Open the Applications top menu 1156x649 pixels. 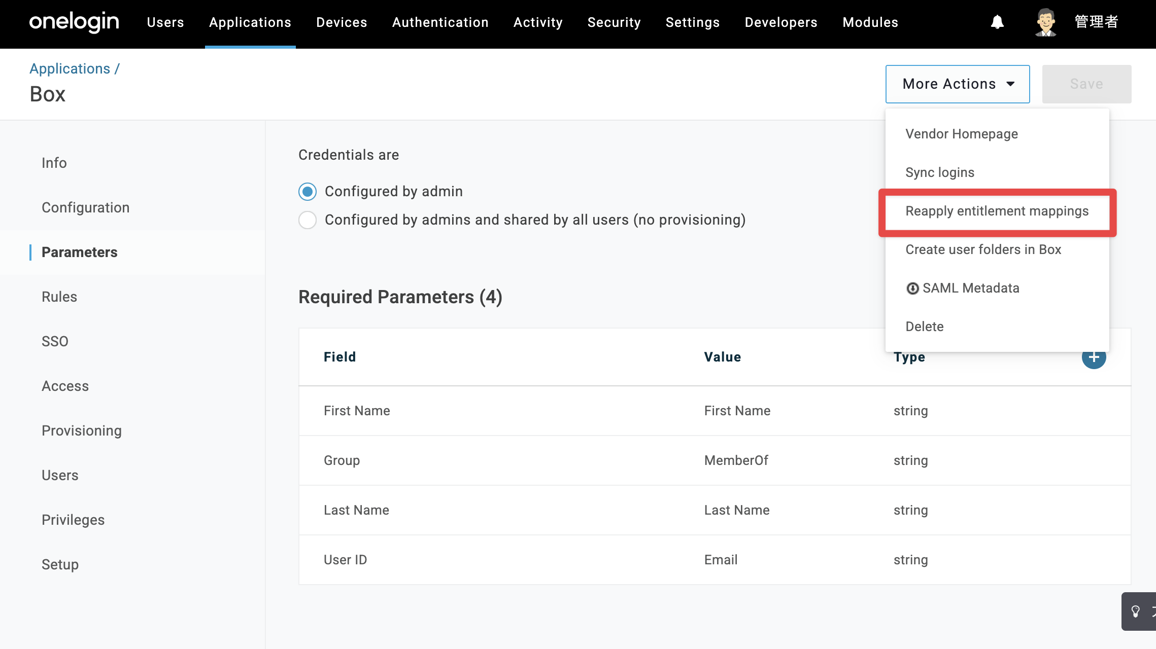[250, 22]
